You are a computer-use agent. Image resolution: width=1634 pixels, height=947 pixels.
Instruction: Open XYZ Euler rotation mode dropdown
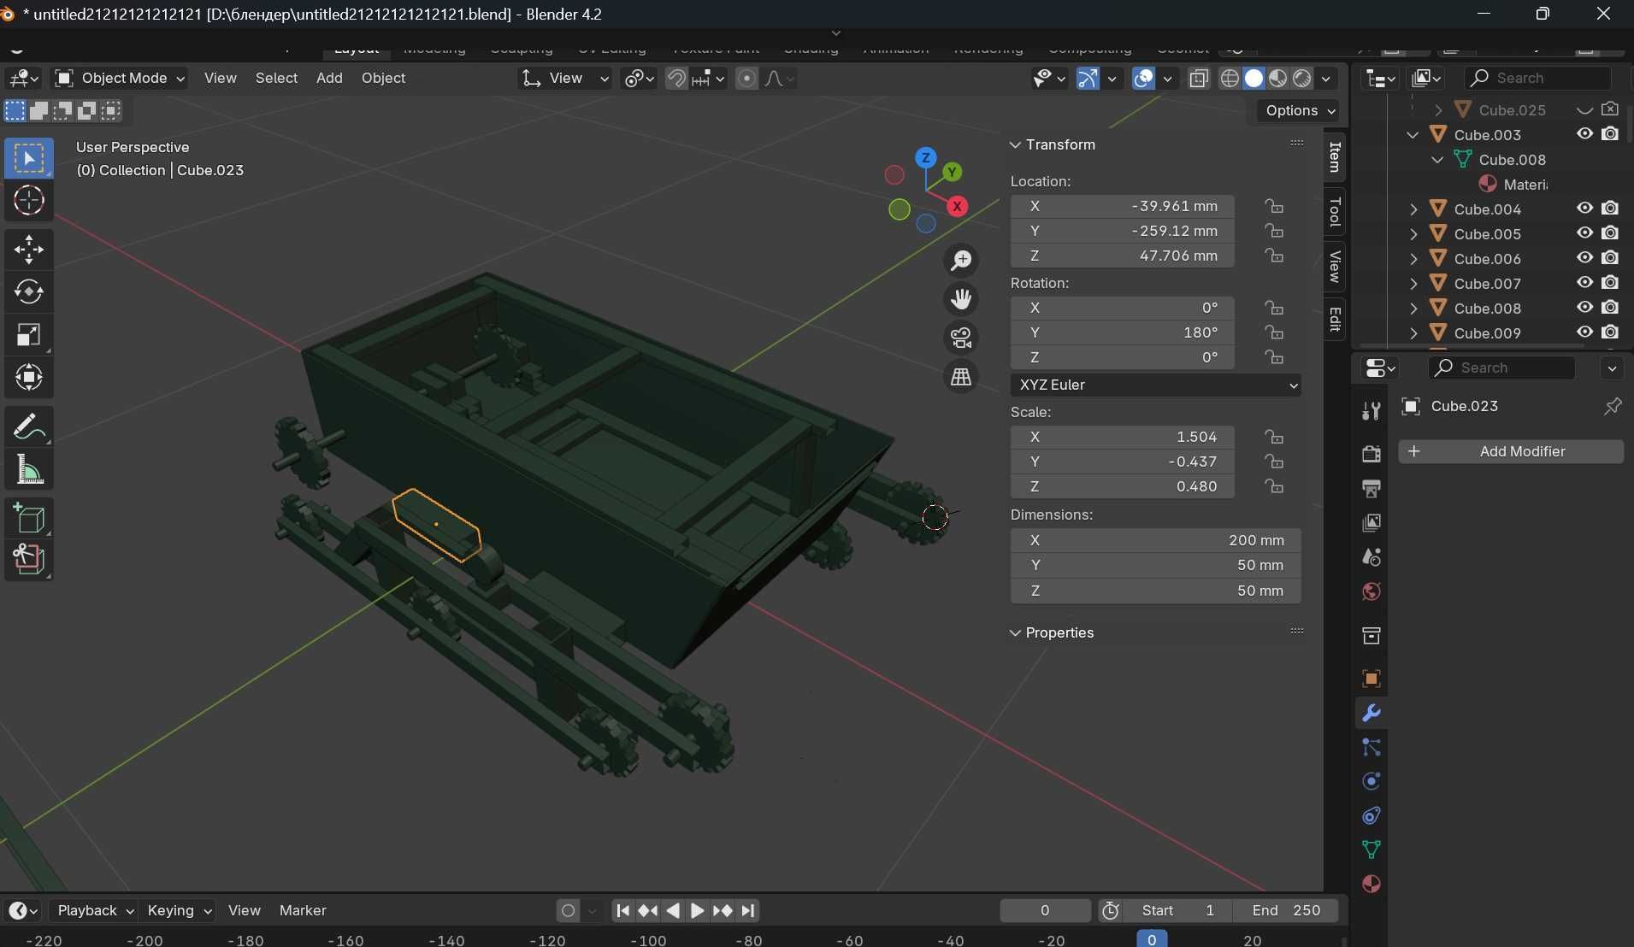1156,385
